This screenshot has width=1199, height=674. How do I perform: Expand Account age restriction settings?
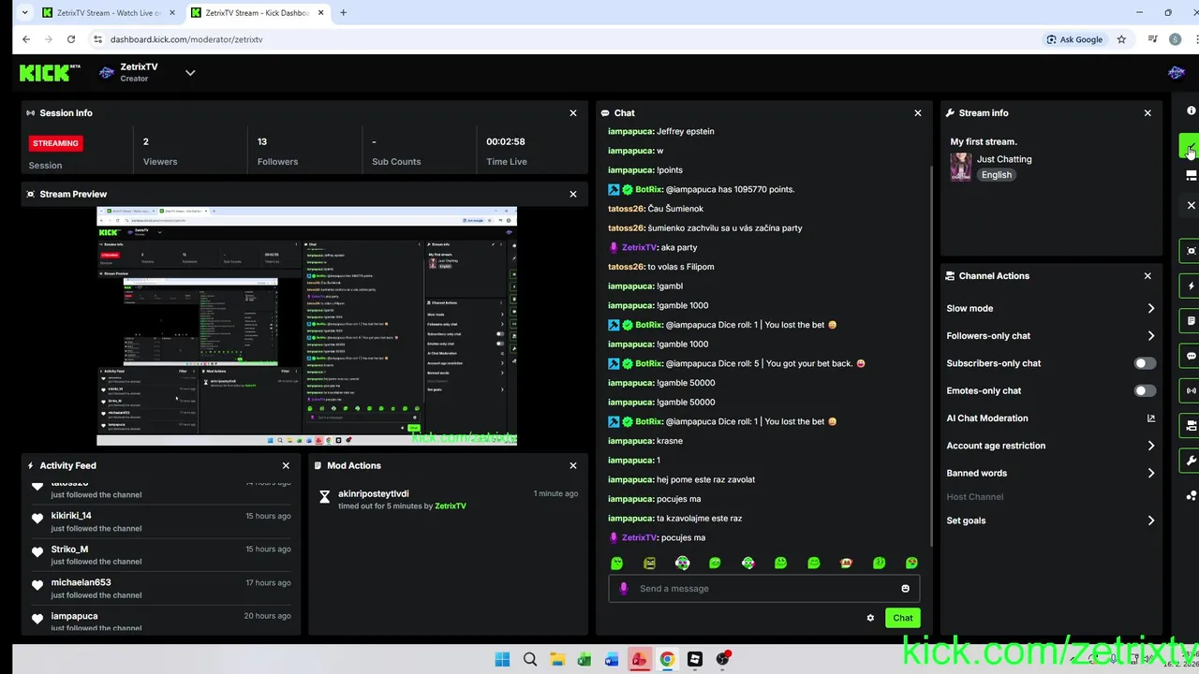pyautogui.click(x=1151, y=446)
